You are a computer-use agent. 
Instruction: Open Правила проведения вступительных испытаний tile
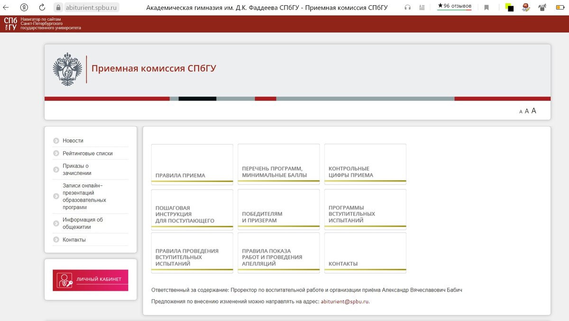tap(192, 253)
